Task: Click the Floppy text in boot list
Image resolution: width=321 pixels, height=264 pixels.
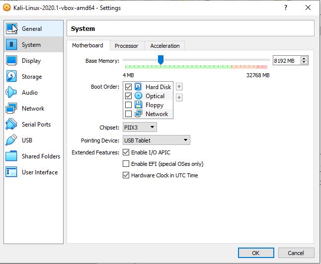Action: (x=155, y=105)
